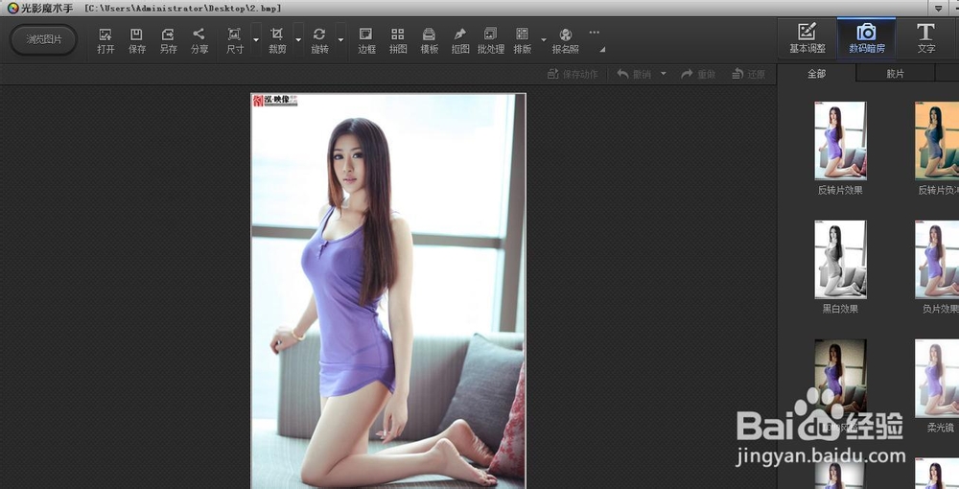Select the 裁剪 crop tool
Screen dimensions: 959x489
(277, 41)
